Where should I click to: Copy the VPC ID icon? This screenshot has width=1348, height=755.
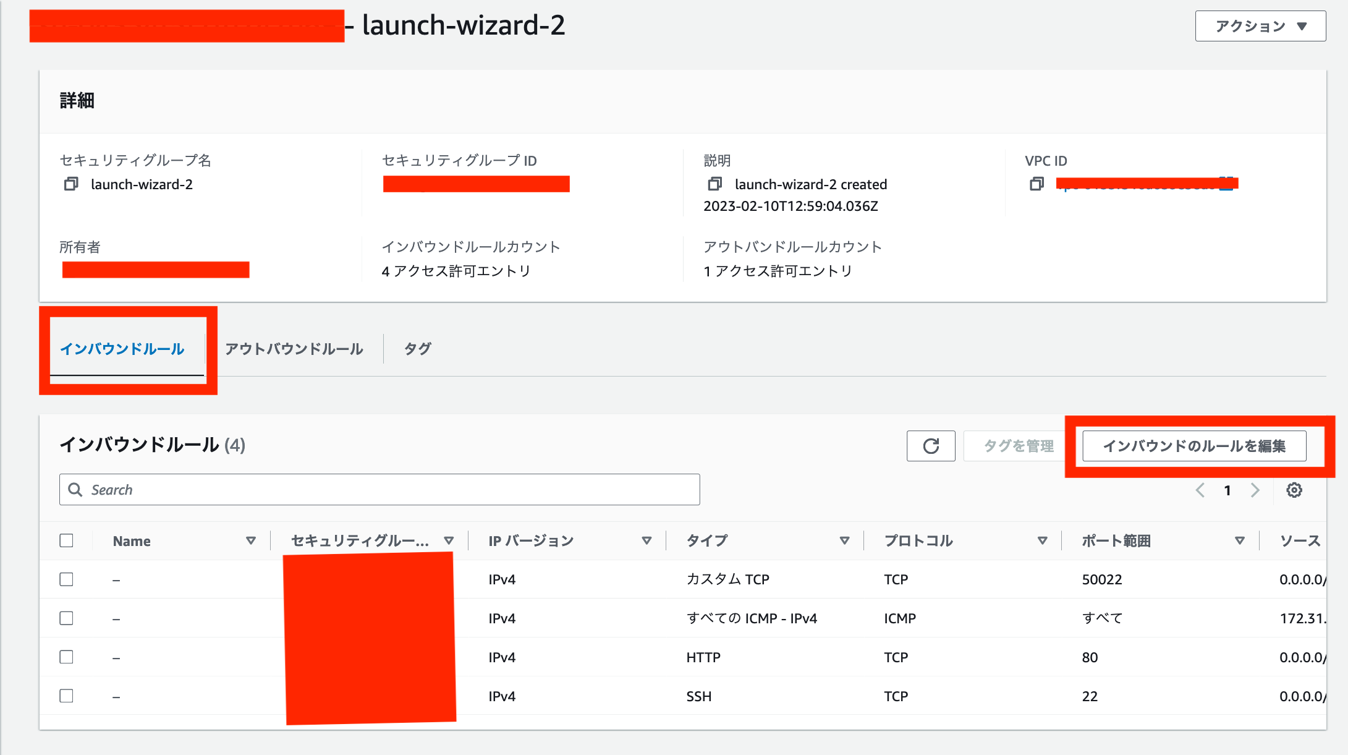pyautogui.click(x=1036, y=184)
